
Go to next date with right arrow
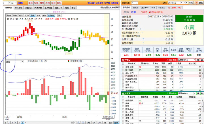pos(186,3)
